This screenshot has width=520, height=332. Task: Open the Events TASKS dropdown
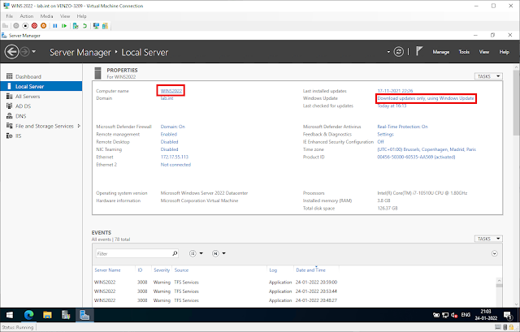coord(488,239)
